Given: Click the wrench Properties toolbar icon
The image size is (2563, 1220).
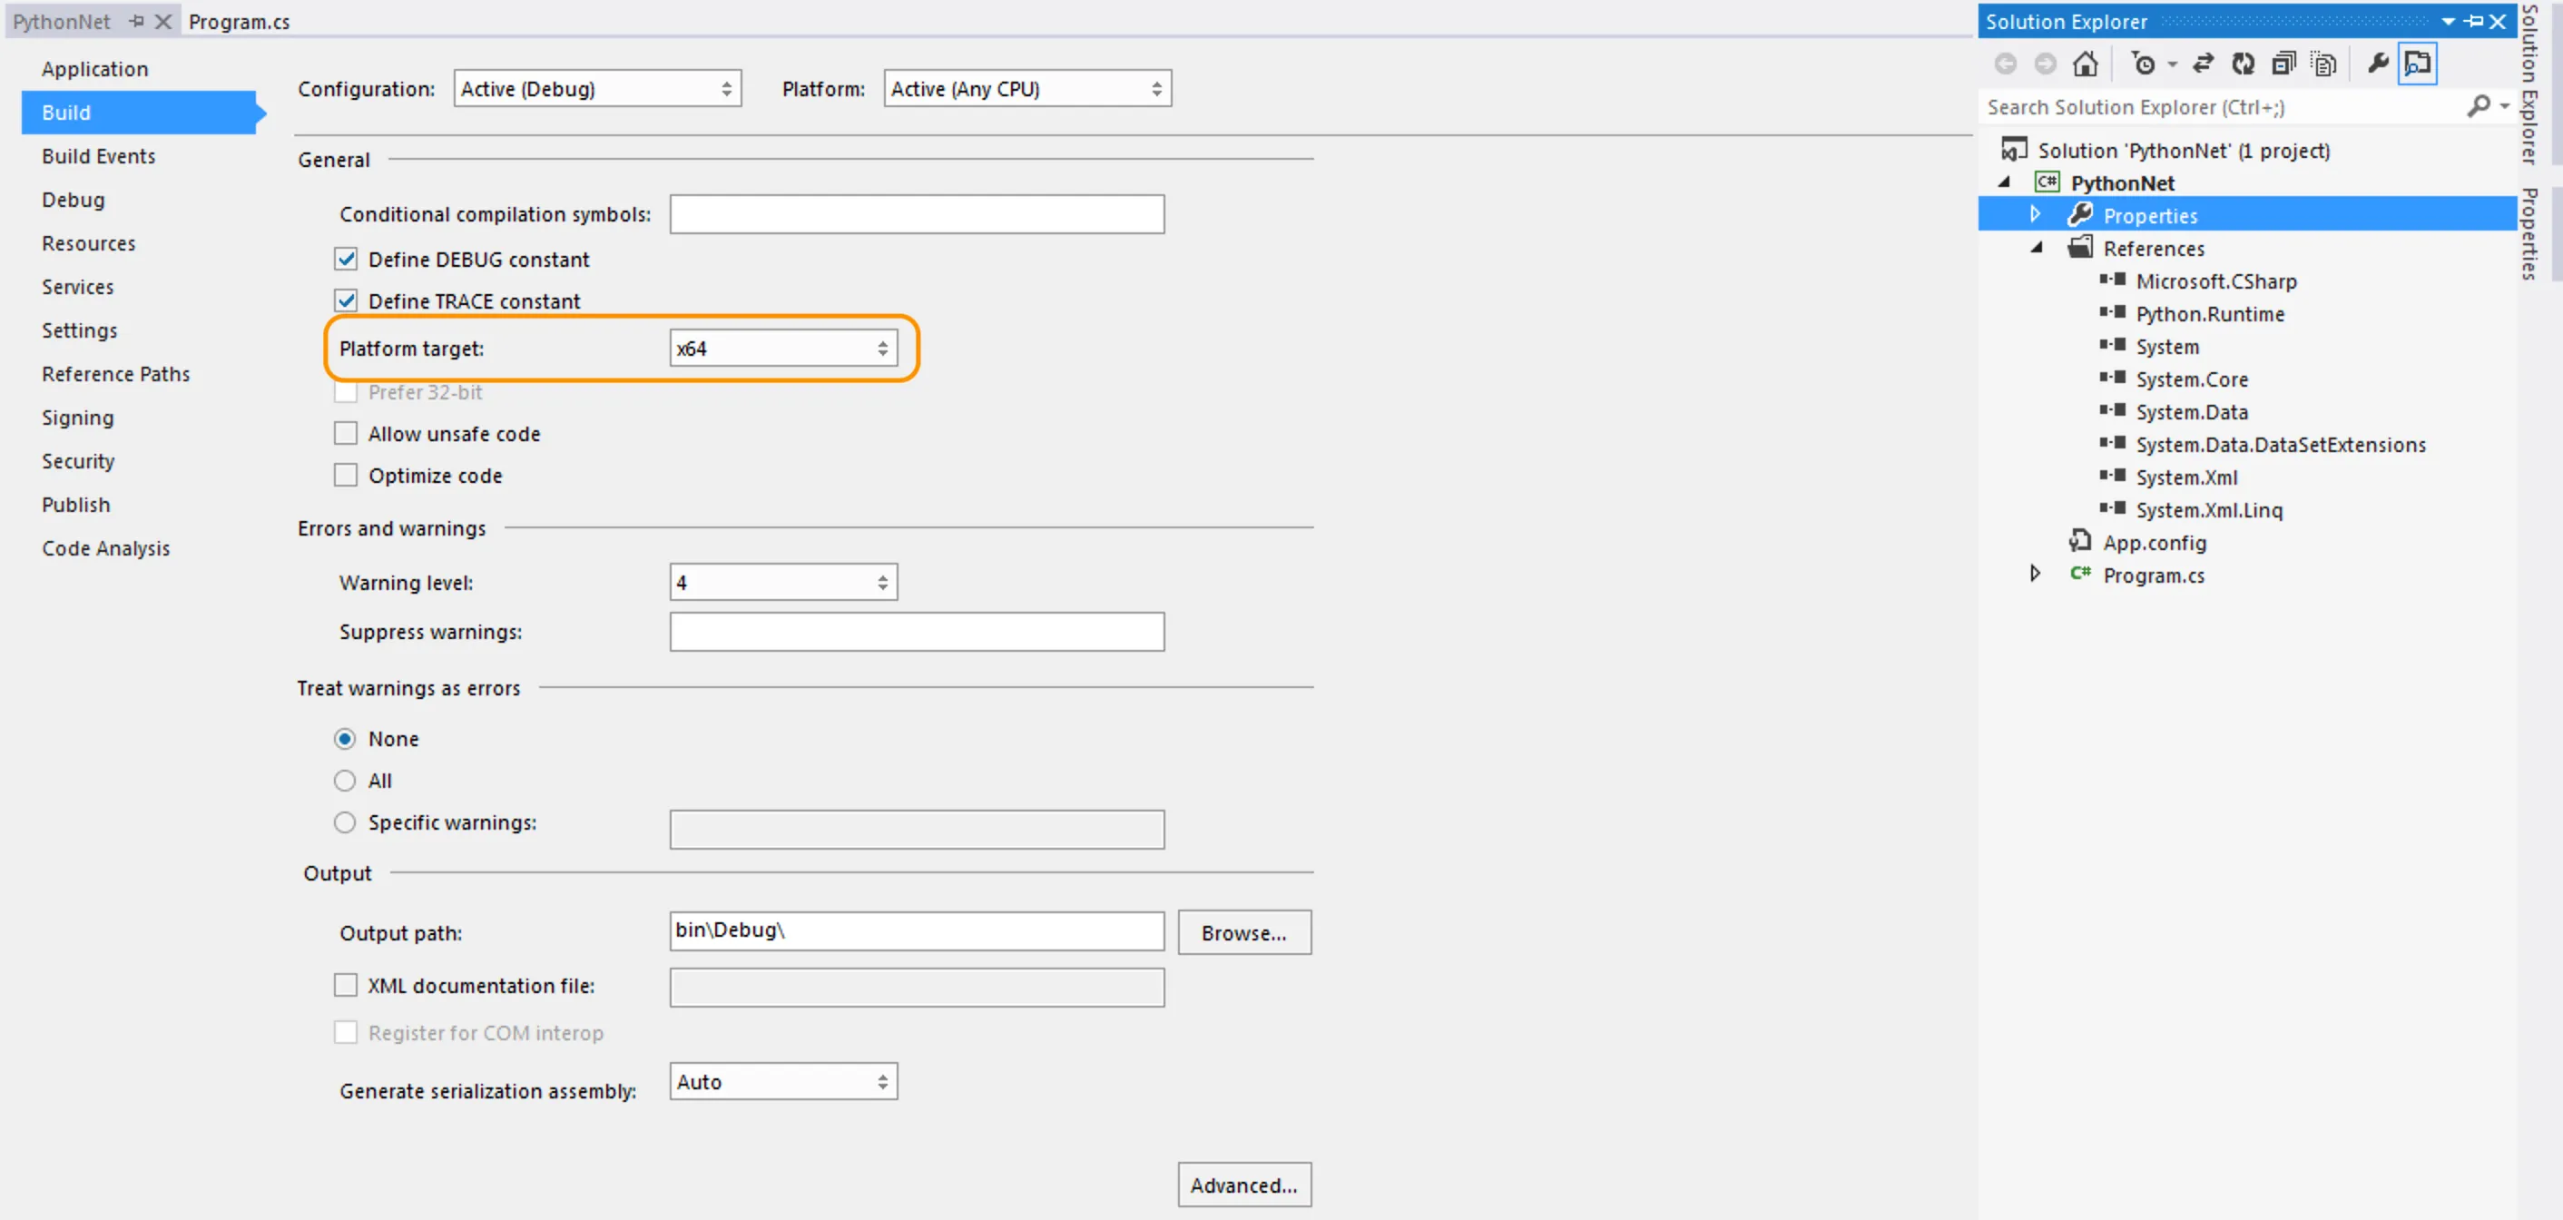Looking at the screenshot, I should pyautogui.click(x=2378, y=64).
